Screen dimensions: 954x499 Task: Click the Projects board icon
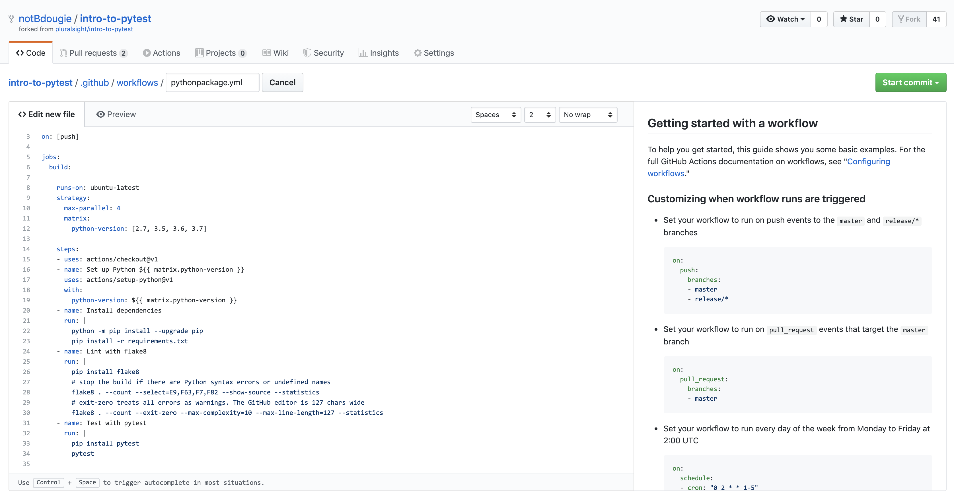click(x=199, y=53)
